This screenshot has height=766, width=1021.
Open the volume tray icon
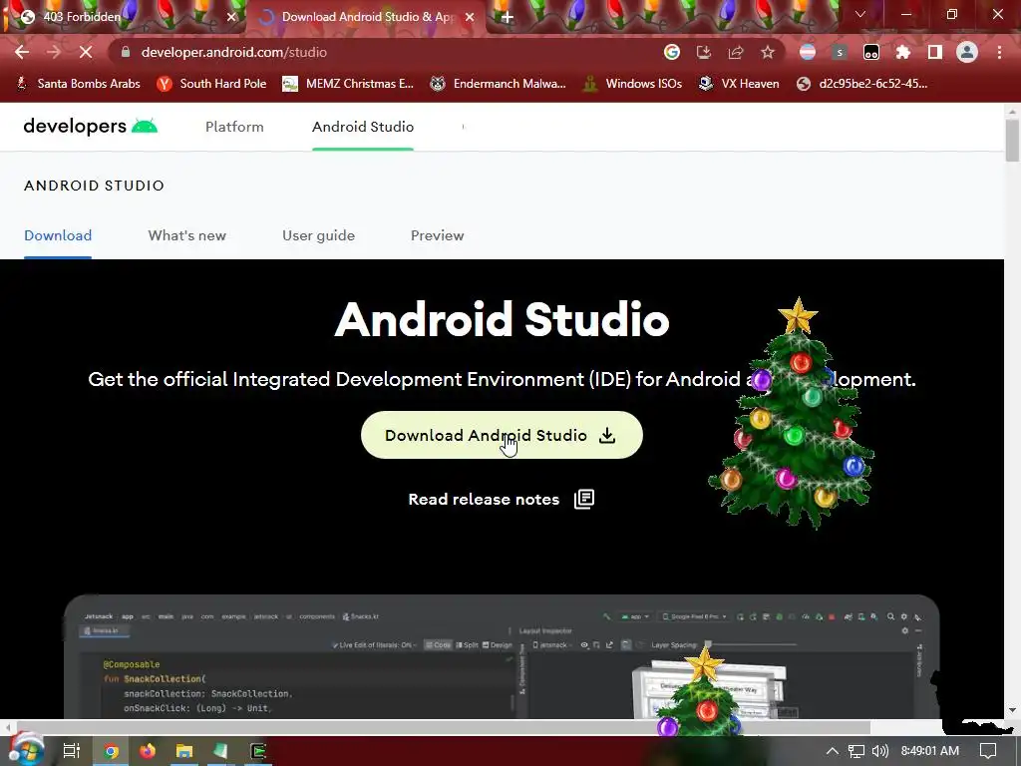(879, 751)
